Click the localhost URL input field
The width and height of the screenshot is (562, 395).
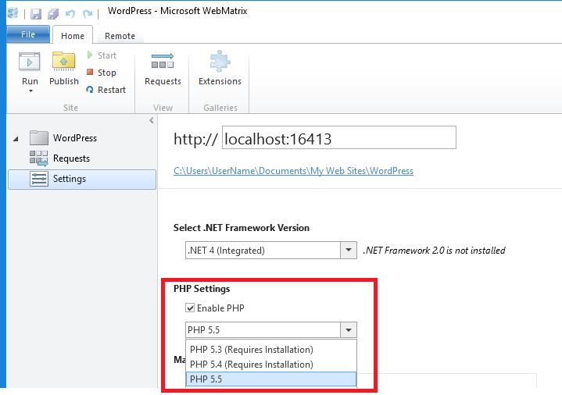click(x=338, y=137)
